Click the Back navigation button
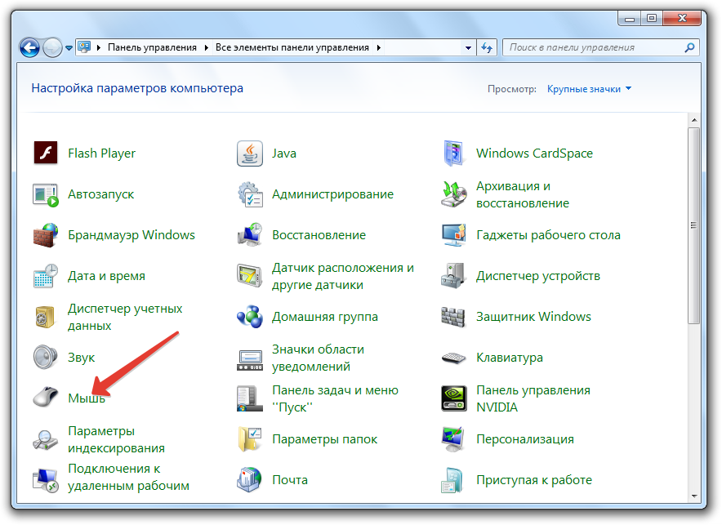Viewport: 722px width, 525px height. 29,47
